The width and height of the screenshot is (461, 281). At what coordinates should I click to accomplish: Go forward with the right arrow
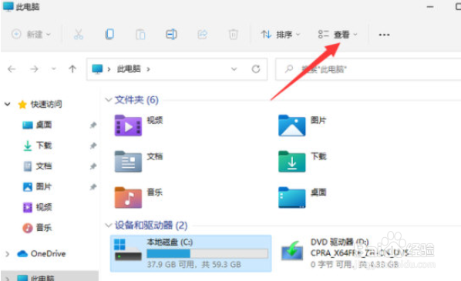(x=34, y=69)
